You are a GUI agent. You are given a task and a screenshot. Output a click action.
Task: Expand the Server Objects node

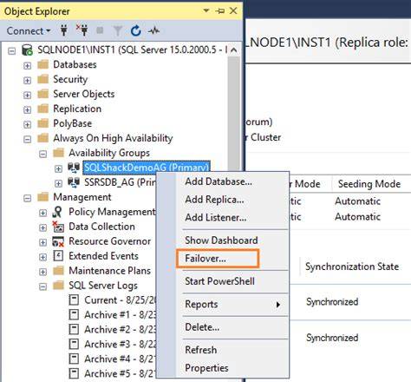tap(27, 95)
